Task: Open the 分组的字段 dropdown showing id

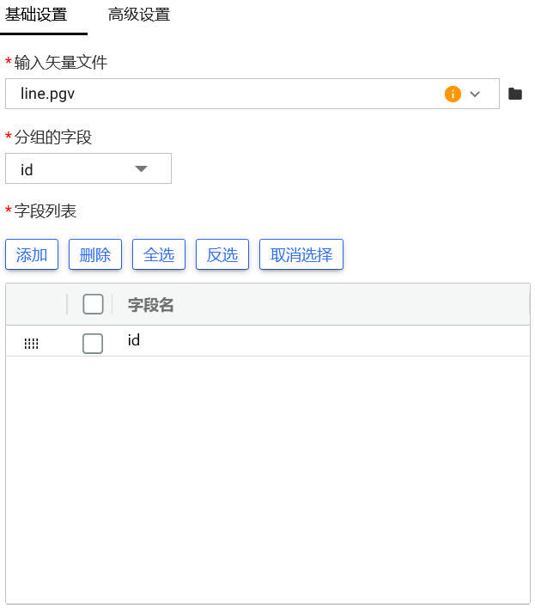Action: click(88, 169)
